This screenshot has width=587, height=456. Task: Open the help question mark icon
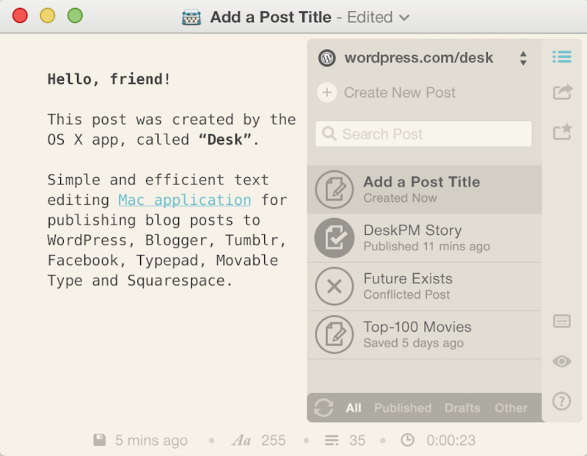(561, 402)
